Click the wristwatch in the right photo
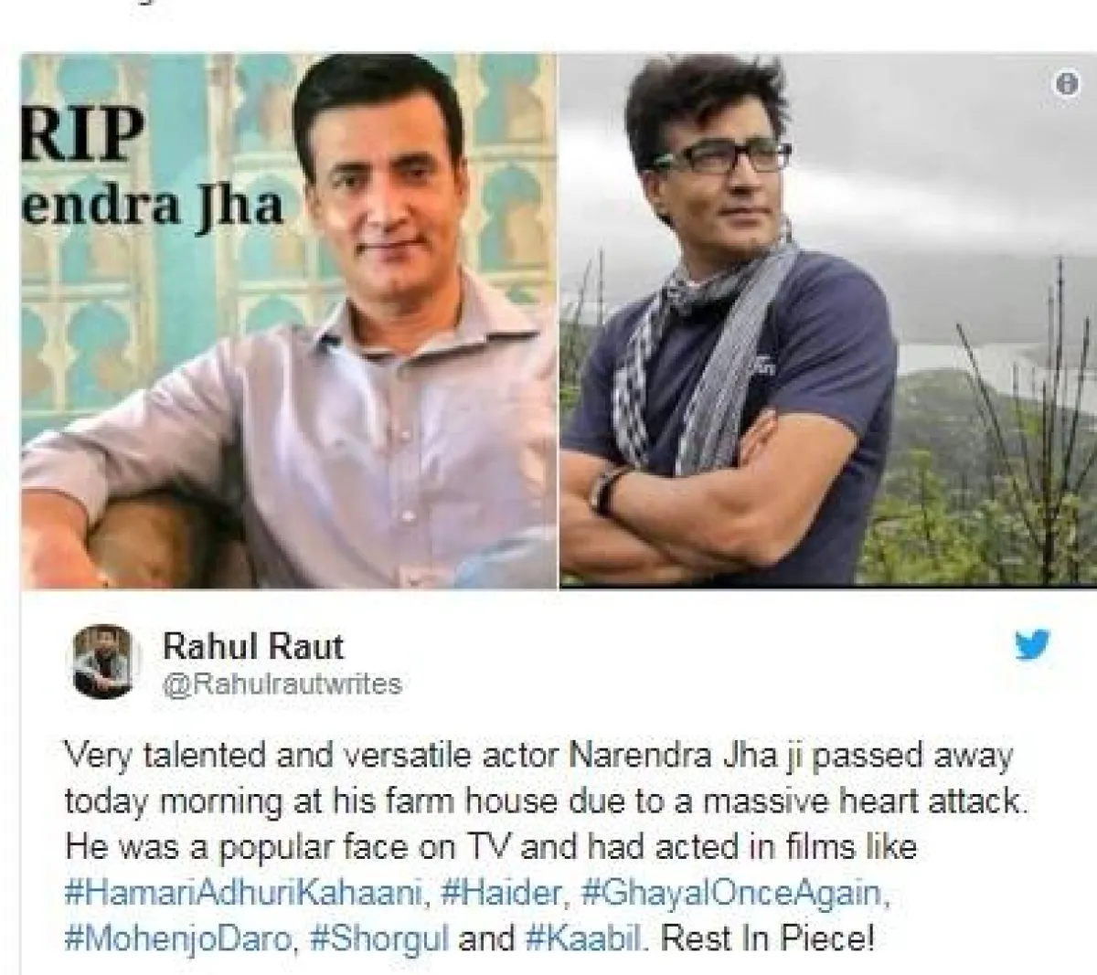Viewport: 1097px width, 975px height. [604, 489]
